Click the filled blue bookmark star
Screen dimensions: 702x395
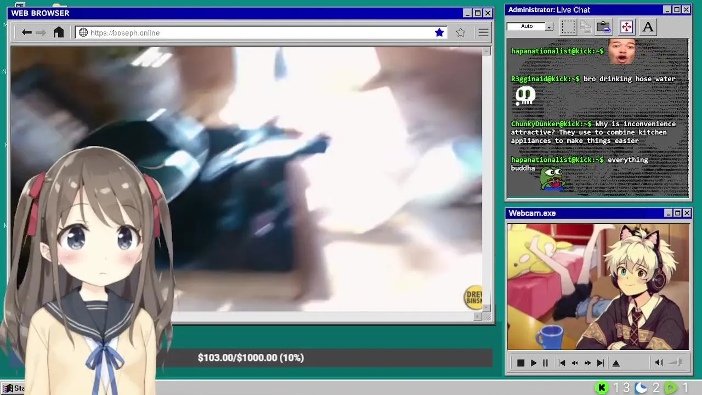(439, 32)
